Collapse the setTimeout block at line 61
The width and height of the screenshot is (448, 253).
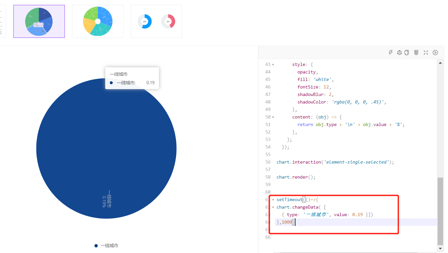coord(272,199)
